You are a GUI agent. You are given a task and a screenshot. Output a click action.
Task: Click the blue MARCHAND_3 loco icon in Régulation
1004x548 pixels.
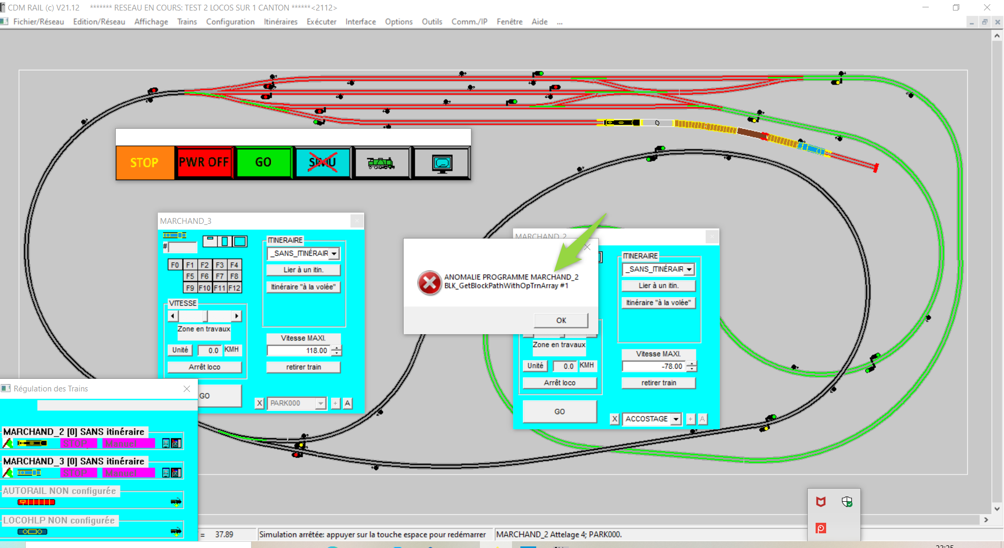click(x=29, y=473)
